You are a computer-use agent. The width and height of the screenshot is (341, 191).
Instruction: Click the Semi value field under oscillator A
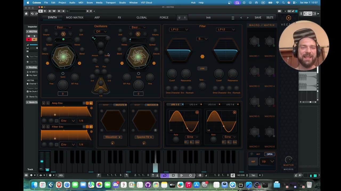tap(63, 94)
